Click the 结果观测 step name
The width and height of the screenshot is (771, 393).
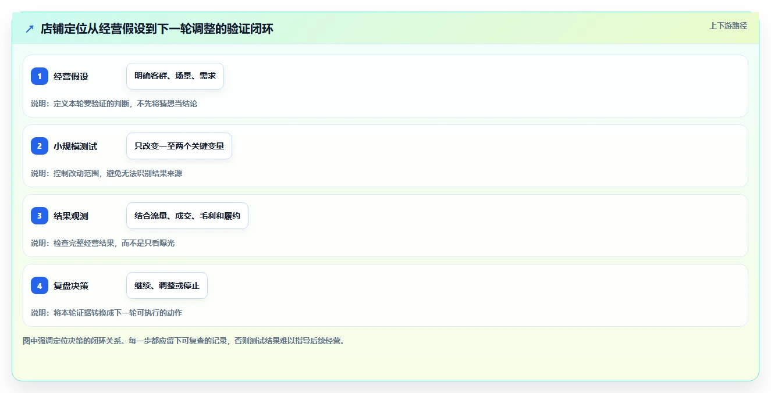click(71, 216)
